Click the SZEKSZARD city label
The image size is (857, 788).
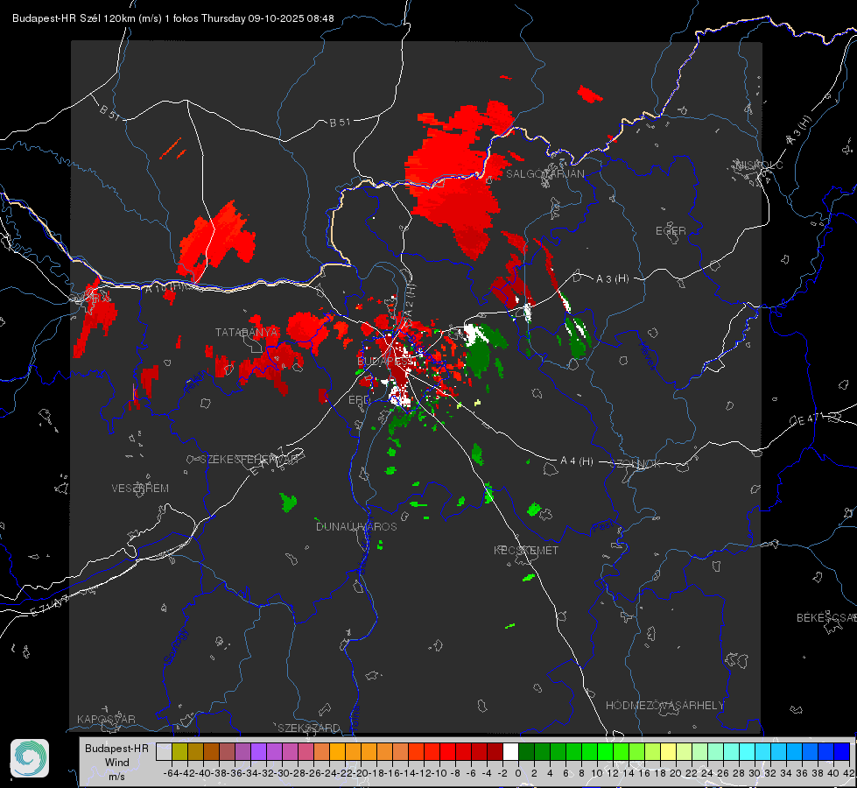click(309, 728)
